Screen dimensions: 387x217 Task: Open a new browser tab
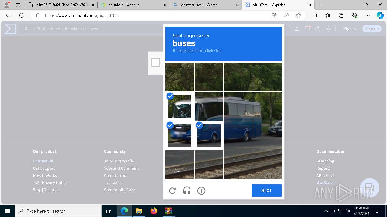[320, 5]
